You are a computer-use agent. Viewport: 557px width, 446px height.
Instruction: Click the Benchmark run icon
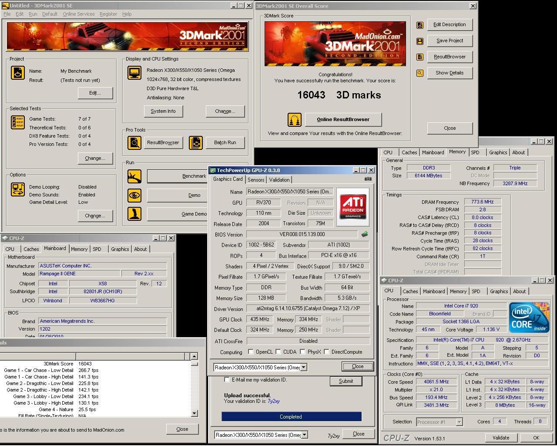point(134,176)
